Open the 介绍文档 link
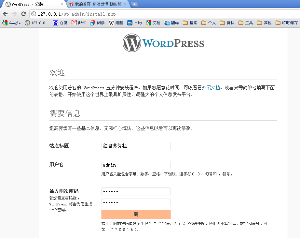This screenshot has width=300, height=238. click(x=211, y=88)
